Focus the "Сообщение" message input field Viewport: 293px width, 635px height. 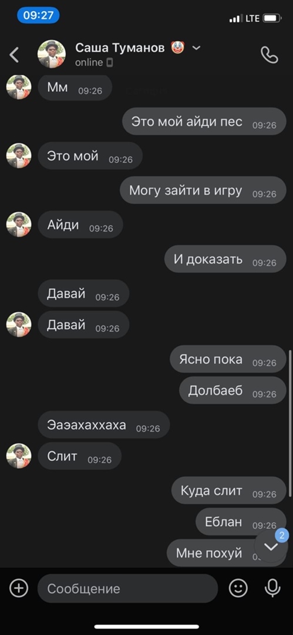pyautogui.click(x=127, y=589)
